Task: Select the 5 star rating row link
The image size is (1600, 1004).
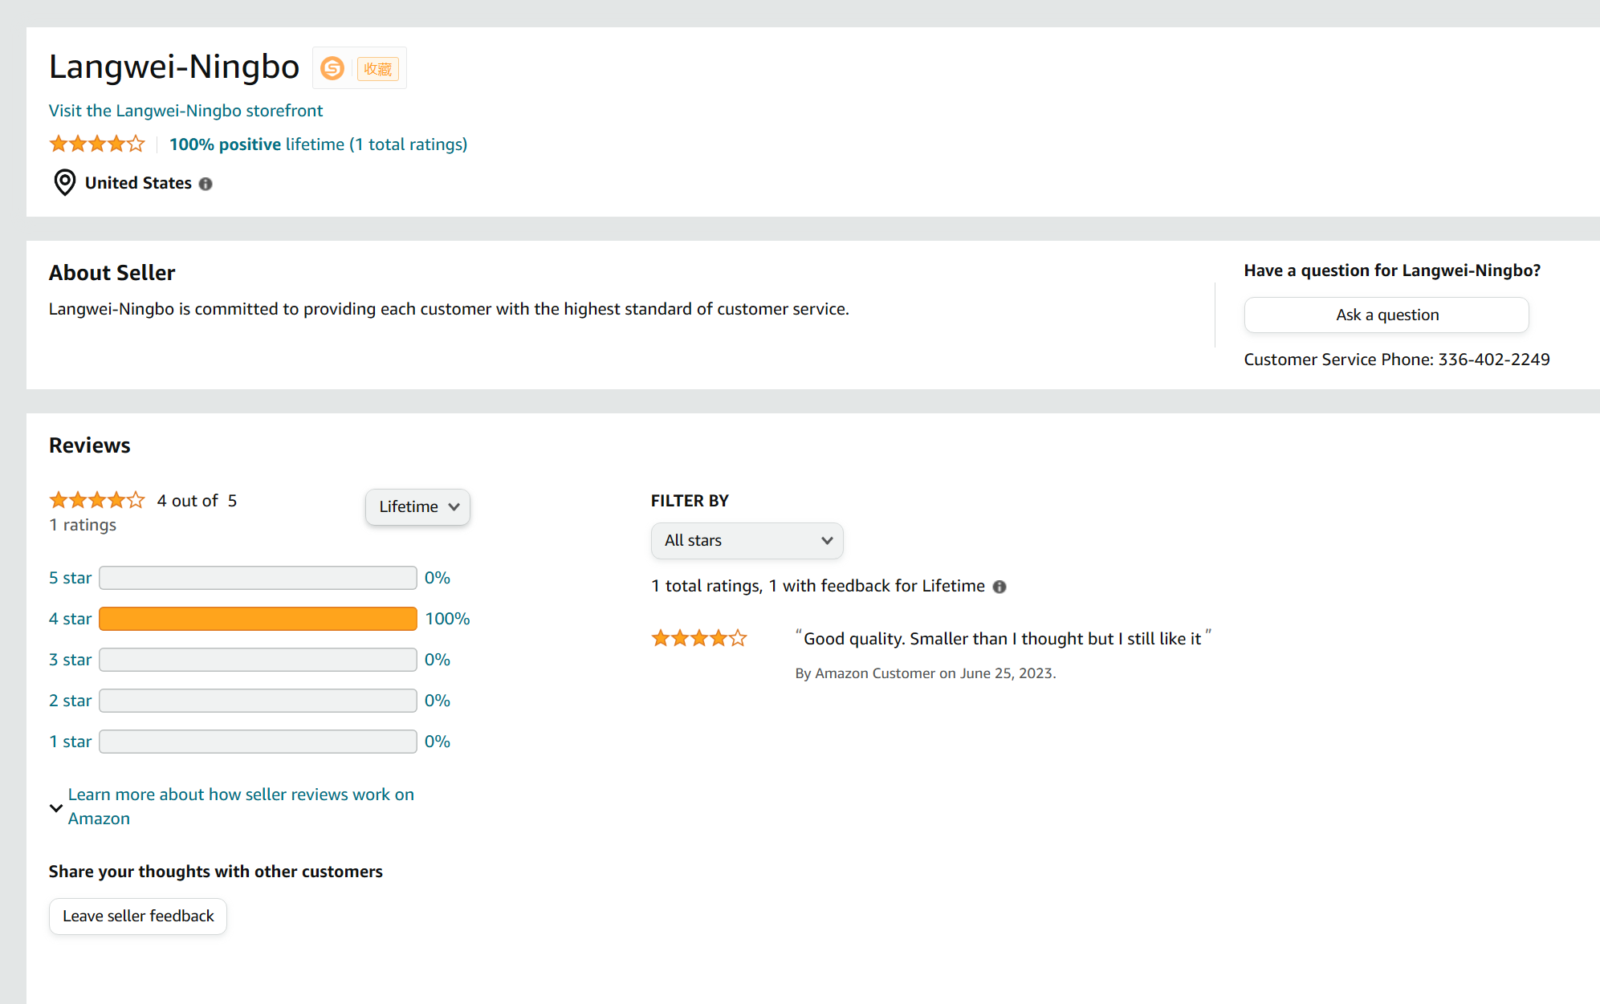Action: pyautogui.click(x=70, y=578)
